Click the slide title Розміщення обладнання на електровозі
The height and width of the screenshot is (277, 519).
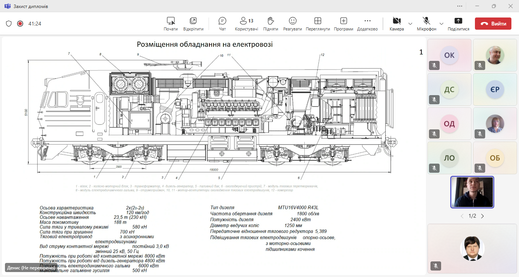pyautogui.click(x=205, y=45)
